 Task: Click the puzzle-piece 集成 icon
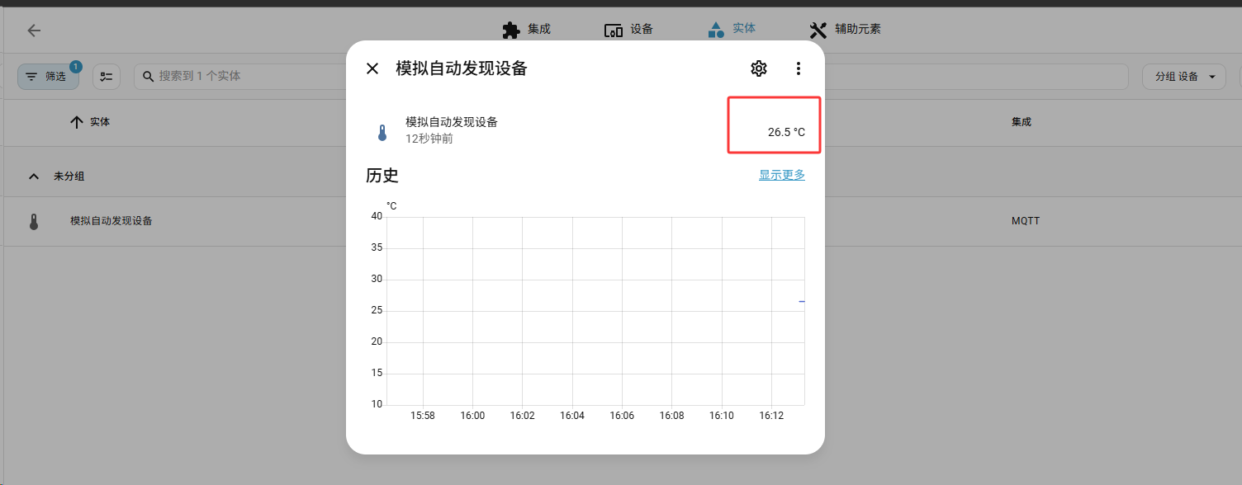coord(511,30)
